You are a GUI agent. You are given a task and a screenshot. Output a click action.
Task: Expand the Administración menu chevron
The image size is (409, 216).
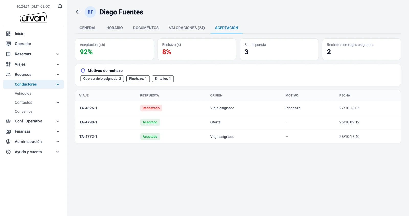click(58, 142)
